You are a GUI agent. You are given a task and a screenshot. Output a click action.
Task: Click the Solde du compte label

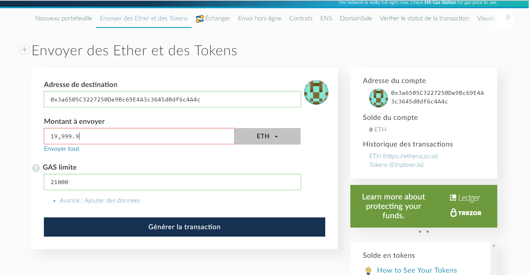[x=390, y=118]
